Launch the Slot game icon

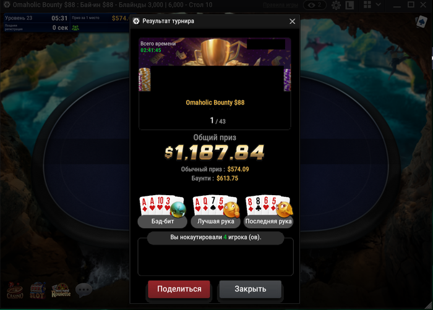38,290
